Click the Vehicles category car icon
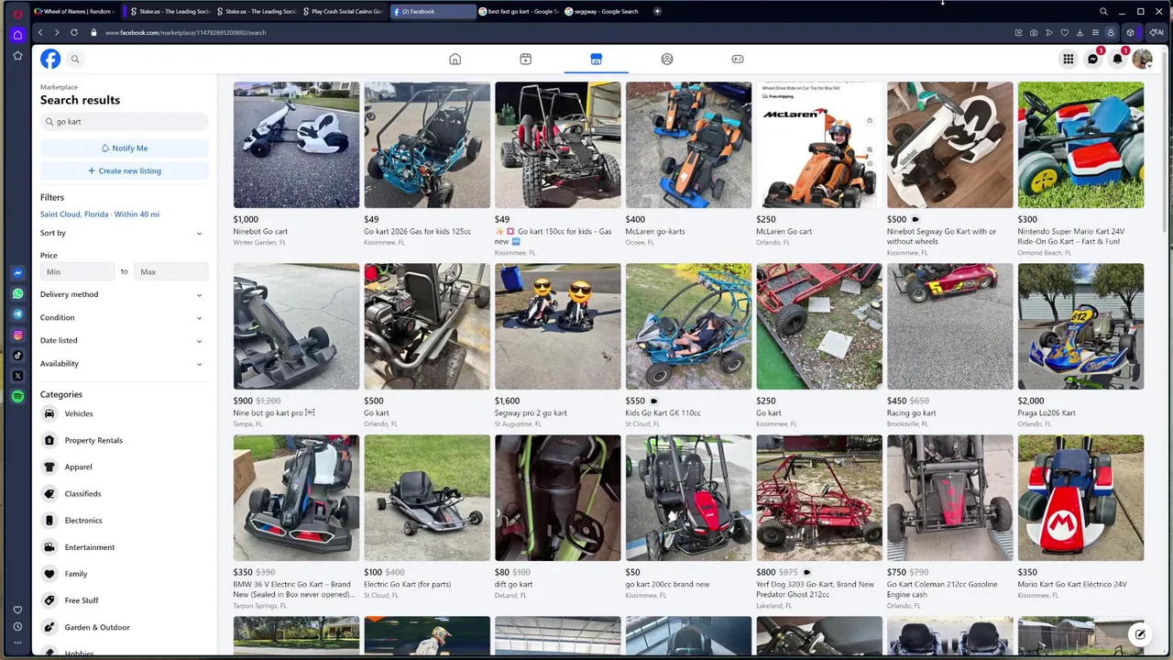This screenshot has width=1173, height=660. click(49, 413)
